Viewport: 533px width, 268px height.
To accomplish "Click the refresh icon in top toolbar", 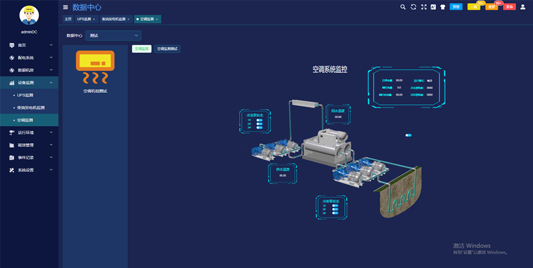I will (414, 7).
